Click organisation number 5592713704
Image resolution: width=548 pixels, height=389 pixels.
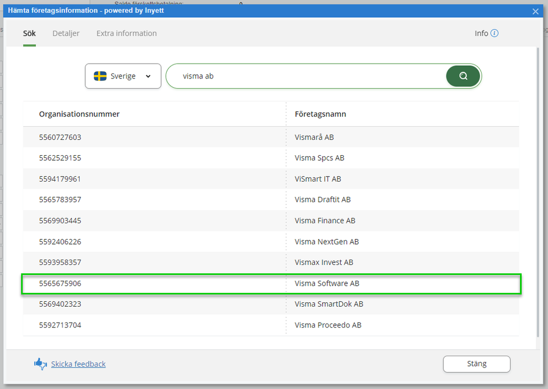60,325
